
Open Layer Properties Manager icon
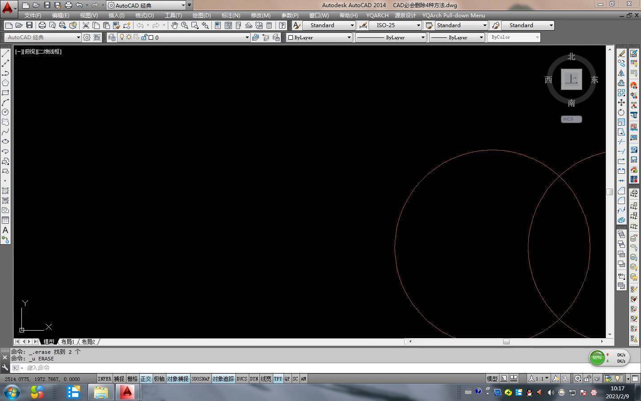pos(112,37)
